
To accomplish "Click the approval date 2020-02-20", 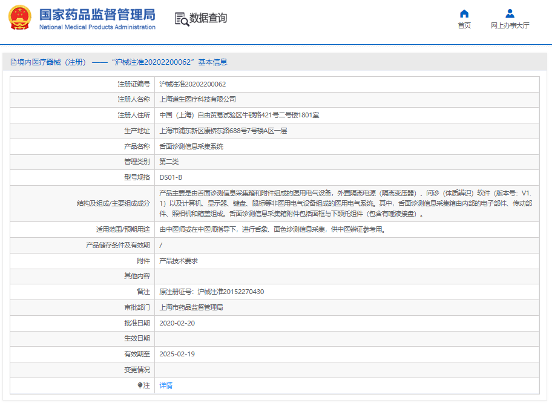I will point(177,323).
